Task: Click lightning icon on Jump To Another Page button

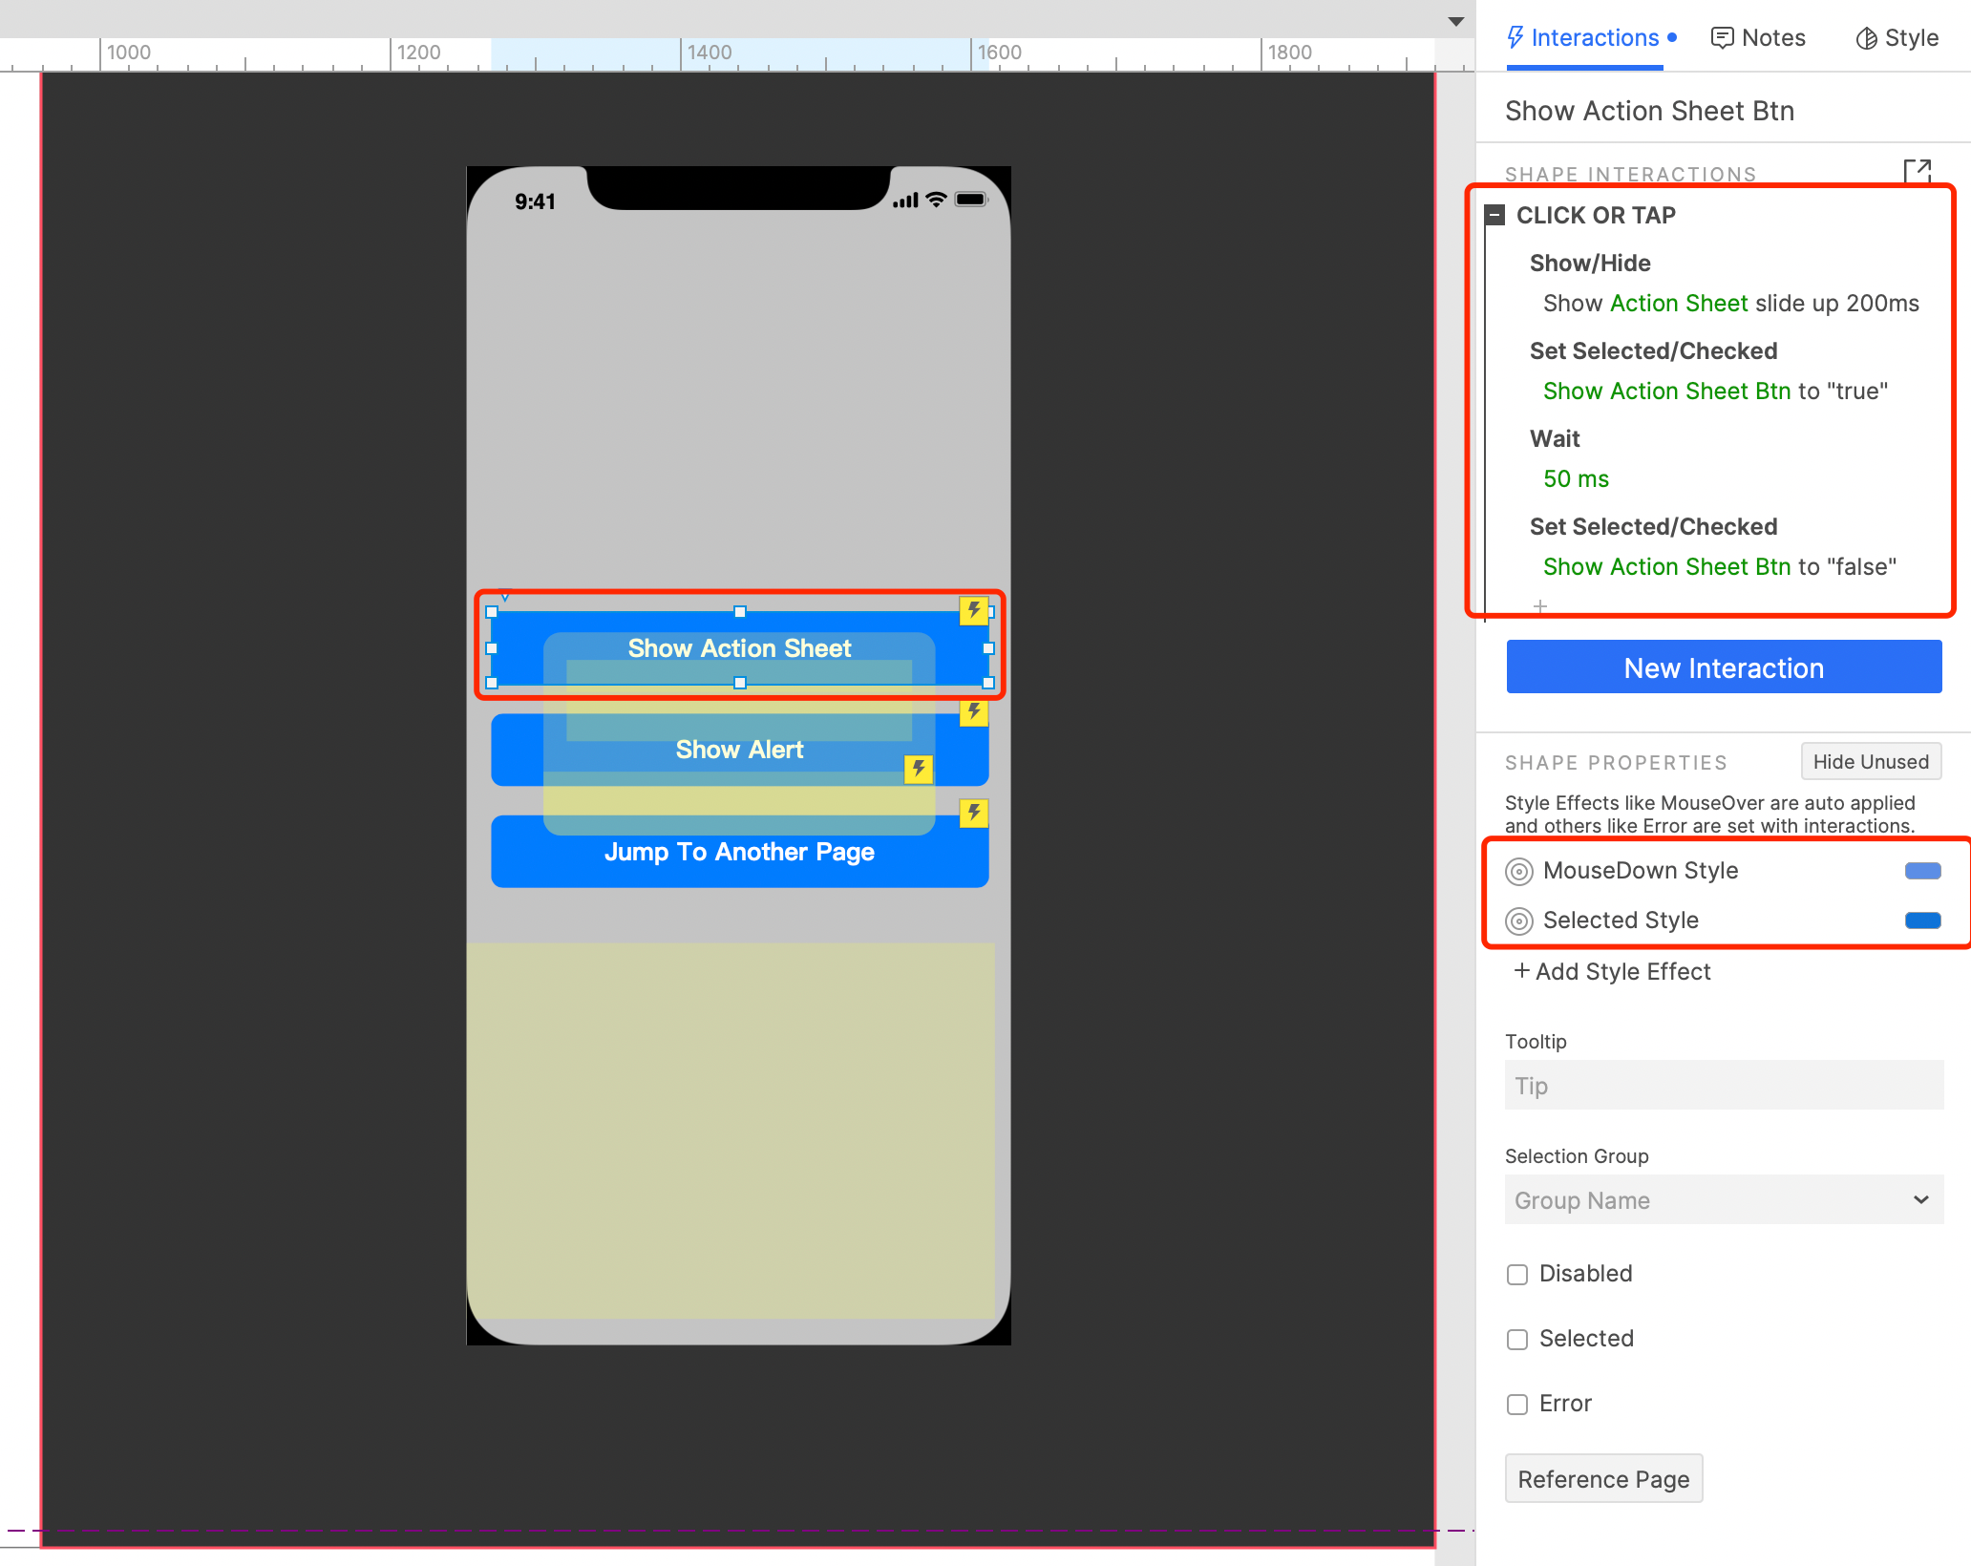Action: pos(973,814)
